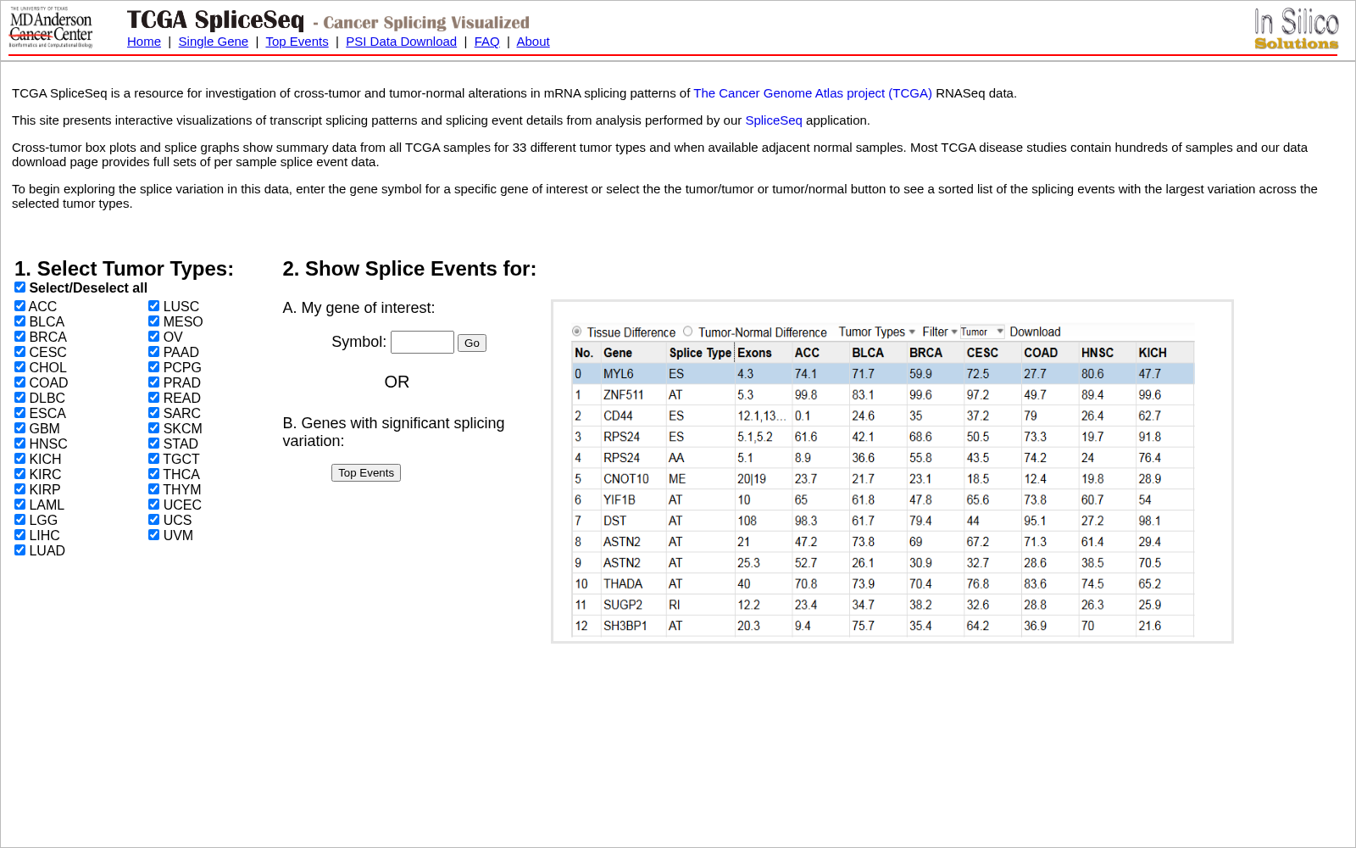The height and width of the screenshot is (848, 1356).
Task: Open the PSI Data Download page
Action: click(401, 42)
